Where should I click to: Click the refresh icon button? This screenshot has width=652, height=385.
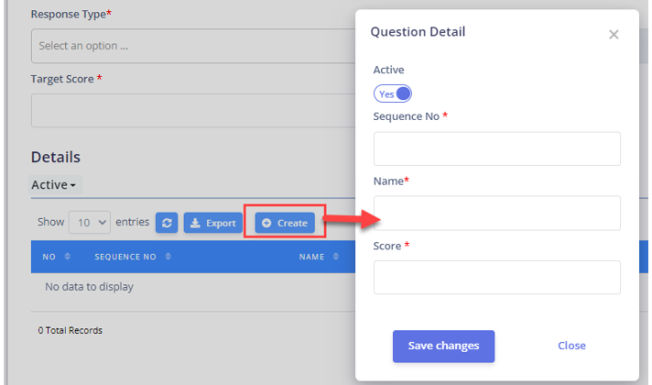[167, 223]
